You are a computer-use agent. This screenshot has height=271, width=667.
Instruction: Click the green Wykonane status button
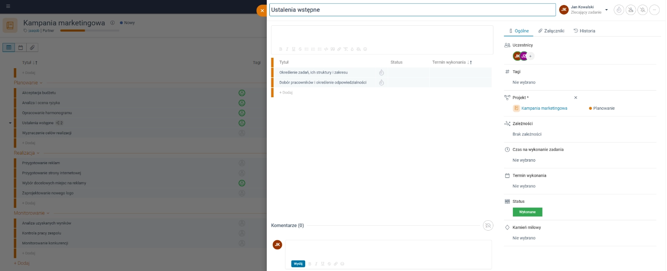tap(528, 212)
